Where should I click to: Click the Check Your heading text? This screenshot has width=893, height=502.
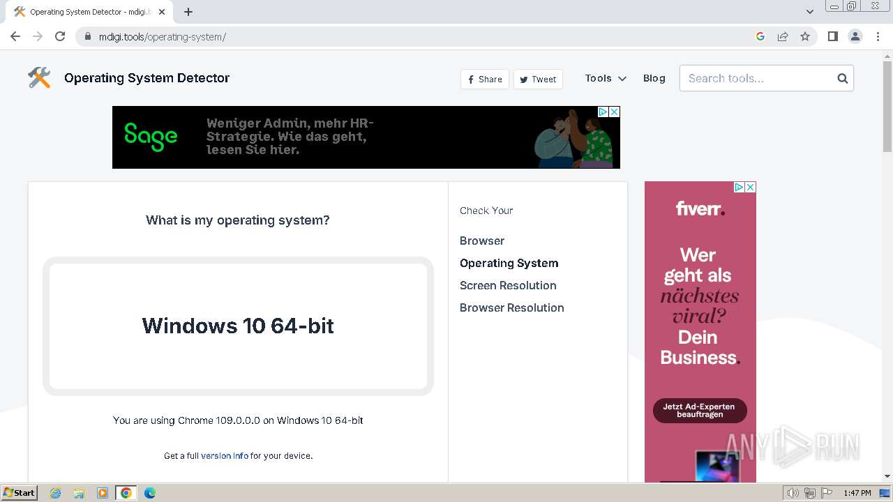tap(486, 211)
